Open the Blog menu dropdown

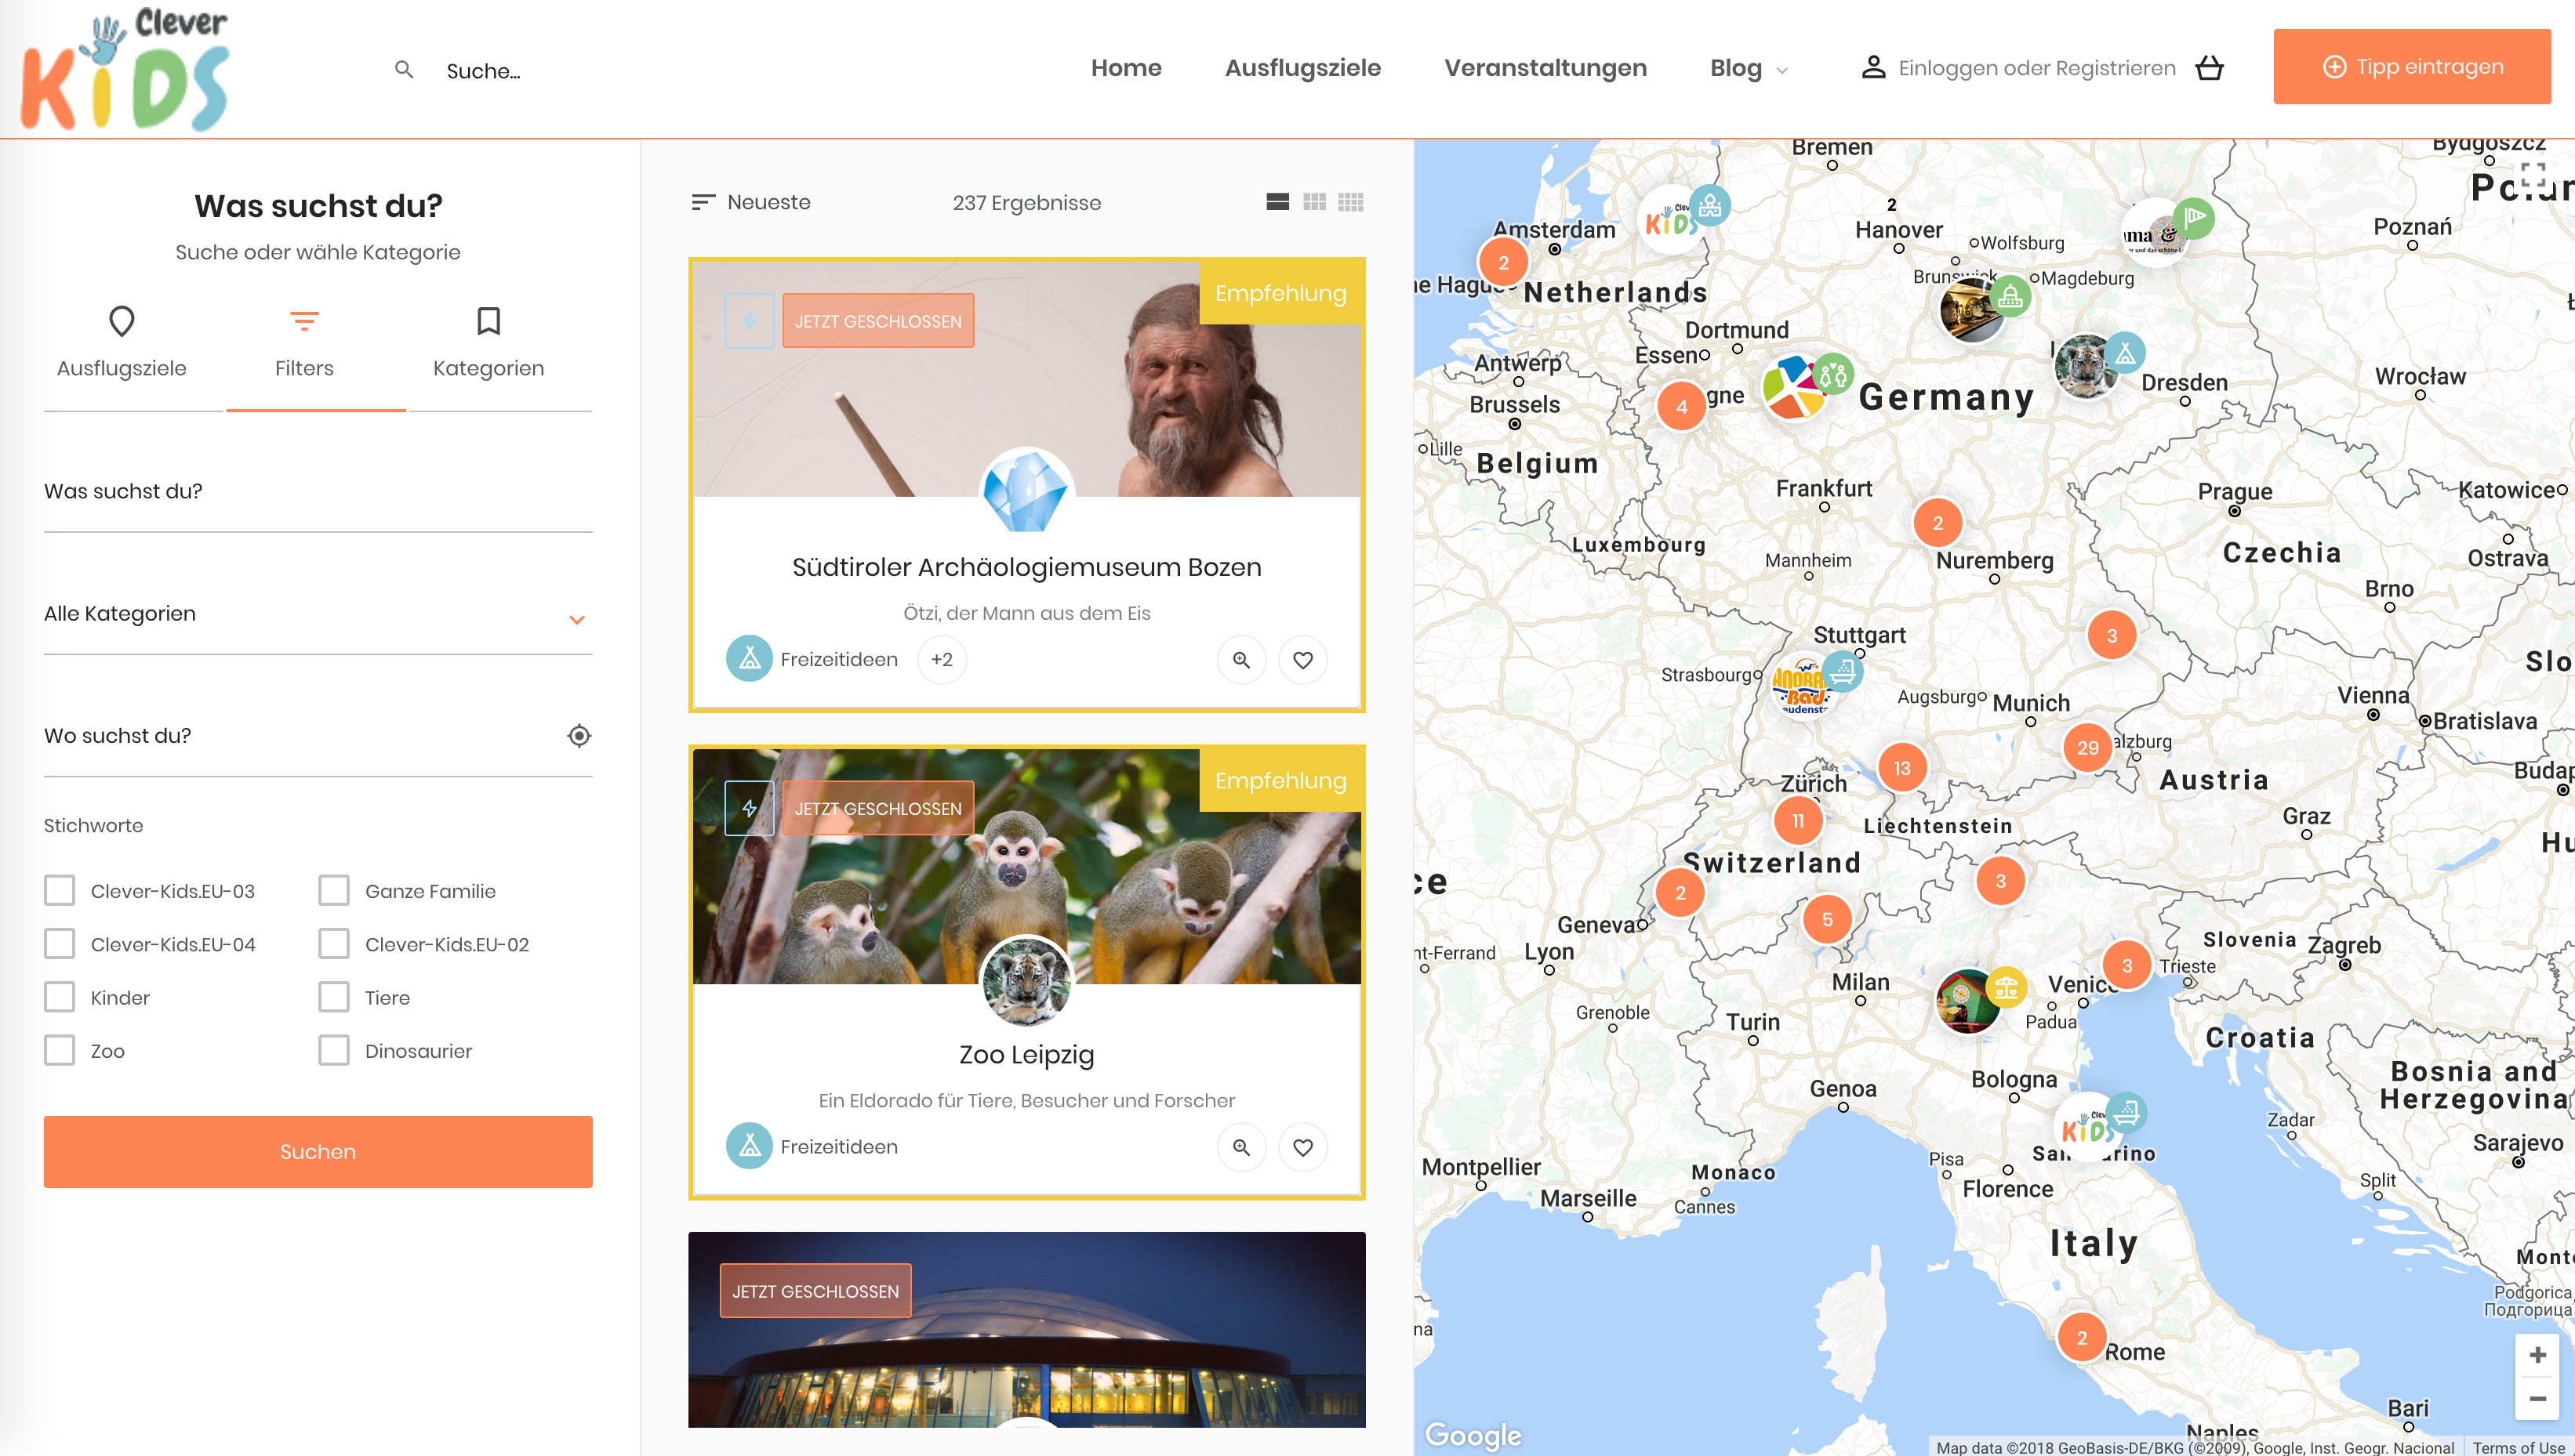pos(1748,68)
